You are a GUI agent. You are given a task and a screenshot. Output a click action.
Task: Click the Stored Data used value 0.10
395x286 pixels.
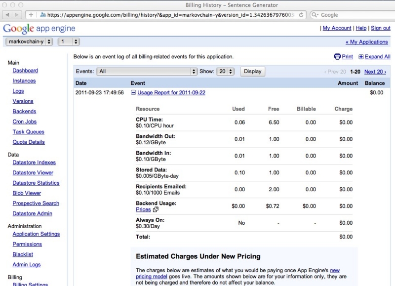pyautogui.click(x=239, y=172)
